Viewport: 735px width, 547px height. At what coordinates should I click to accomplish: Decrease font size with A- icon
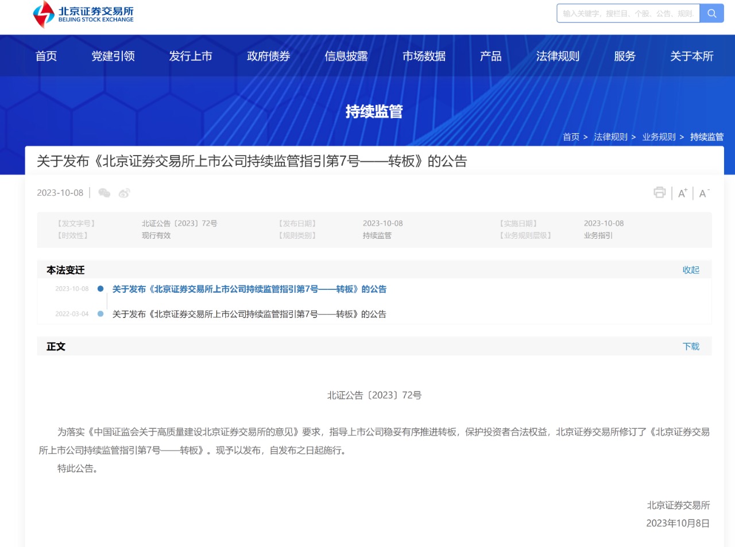(704, 193)
